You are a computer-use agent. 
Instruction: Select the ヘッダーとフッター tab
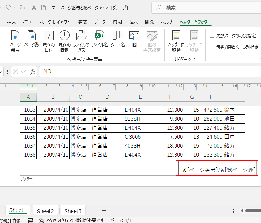coord(195,22)
